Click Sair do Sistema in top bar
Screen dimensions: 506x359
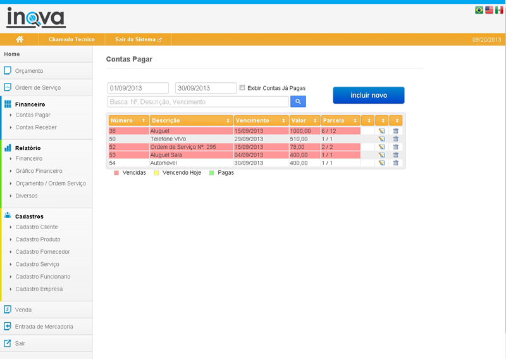pos(138,39)
